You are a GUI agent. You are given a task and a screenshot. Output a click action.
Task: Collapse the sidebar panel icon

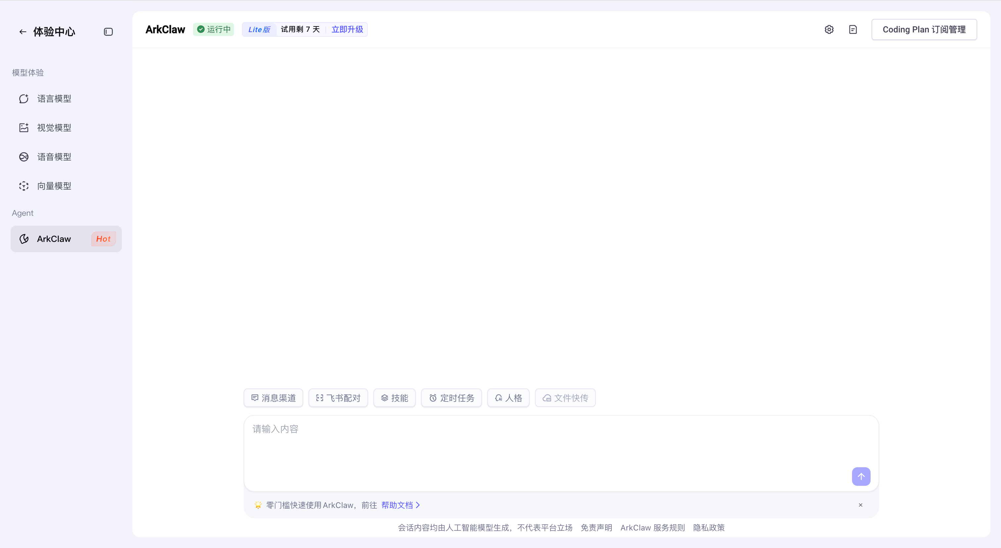pos(109,32)
